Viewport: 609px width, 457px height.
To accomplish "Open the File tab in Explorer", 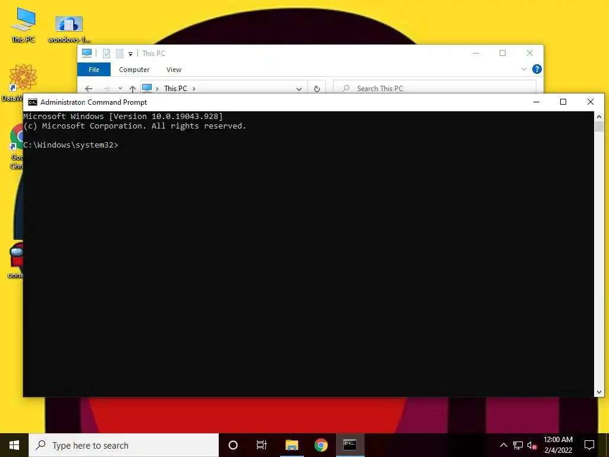I will pos(94,70).
